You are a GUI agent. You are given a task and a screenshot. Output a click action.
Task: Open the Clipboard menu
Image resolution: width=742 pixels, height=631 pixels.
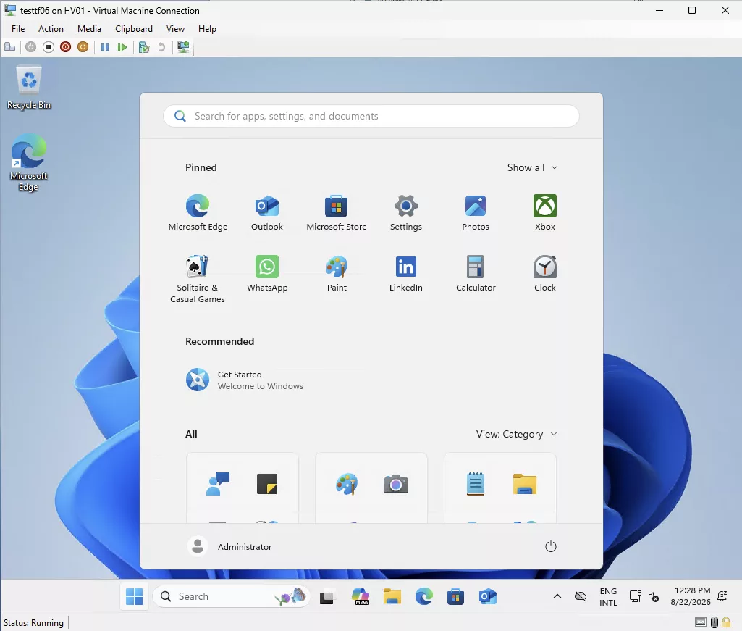(x=134, y=29)
